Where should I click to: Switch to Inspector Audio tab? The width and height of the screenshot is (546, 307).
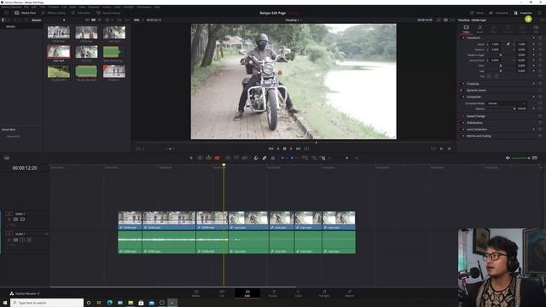point(479,29)
